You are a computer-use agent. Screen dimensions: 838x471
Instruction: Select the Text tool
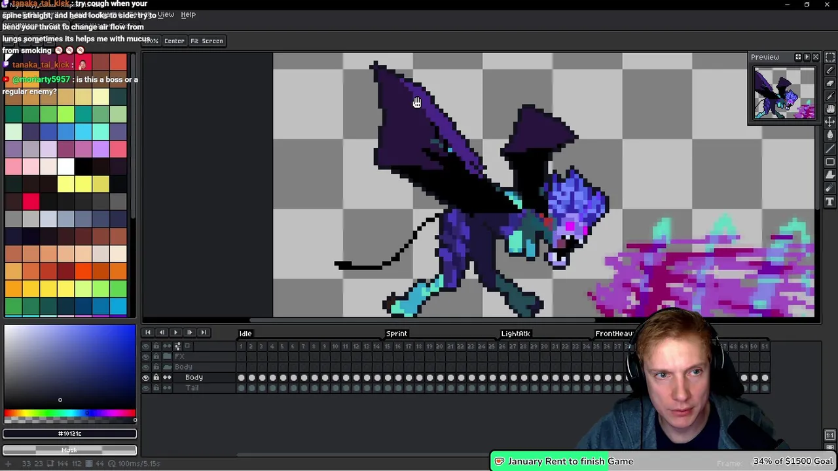pos(830,201)
